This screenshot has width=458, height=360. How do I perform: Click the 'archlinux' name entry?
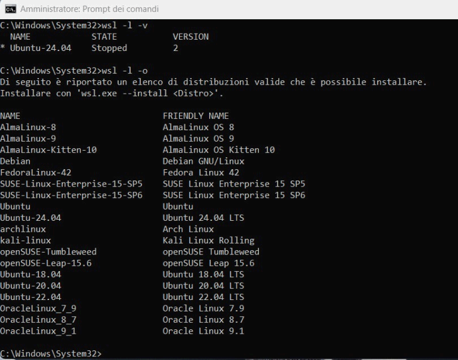[x=23, y=229]
